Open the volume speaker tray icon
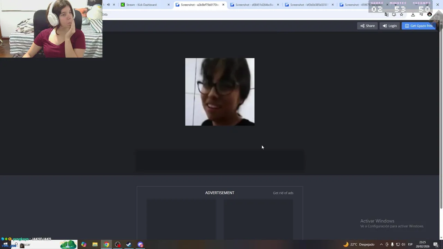443x249 pixels. coord(403,245)
